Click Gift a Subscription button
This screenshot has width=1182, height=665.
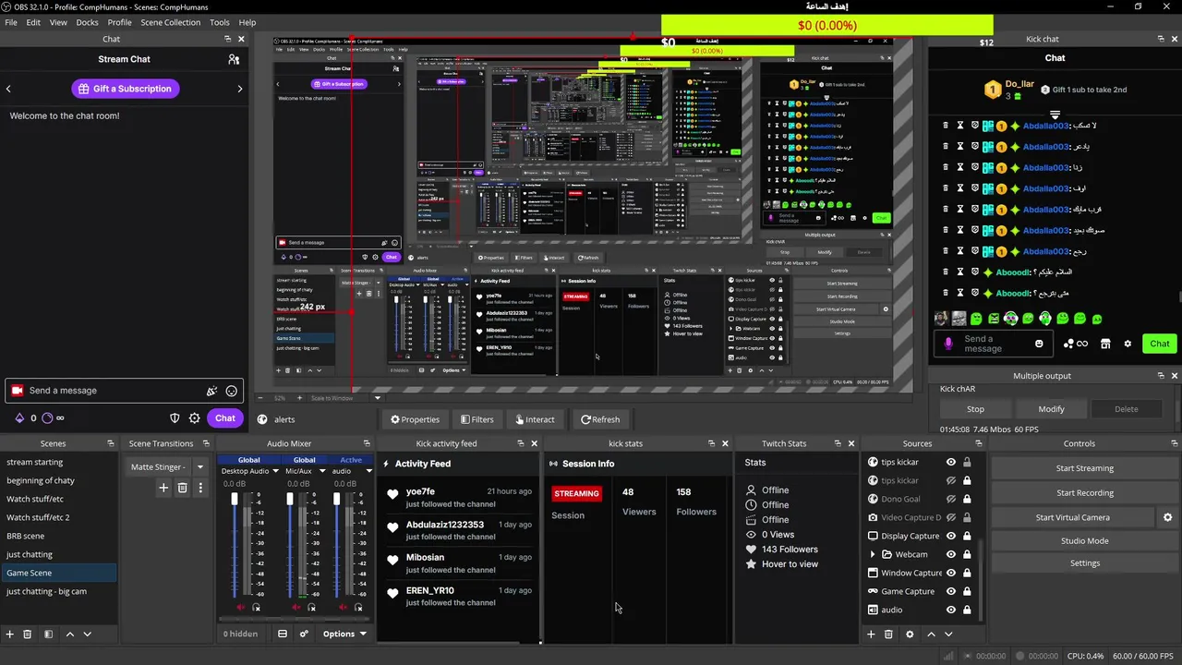click(125, 89)
